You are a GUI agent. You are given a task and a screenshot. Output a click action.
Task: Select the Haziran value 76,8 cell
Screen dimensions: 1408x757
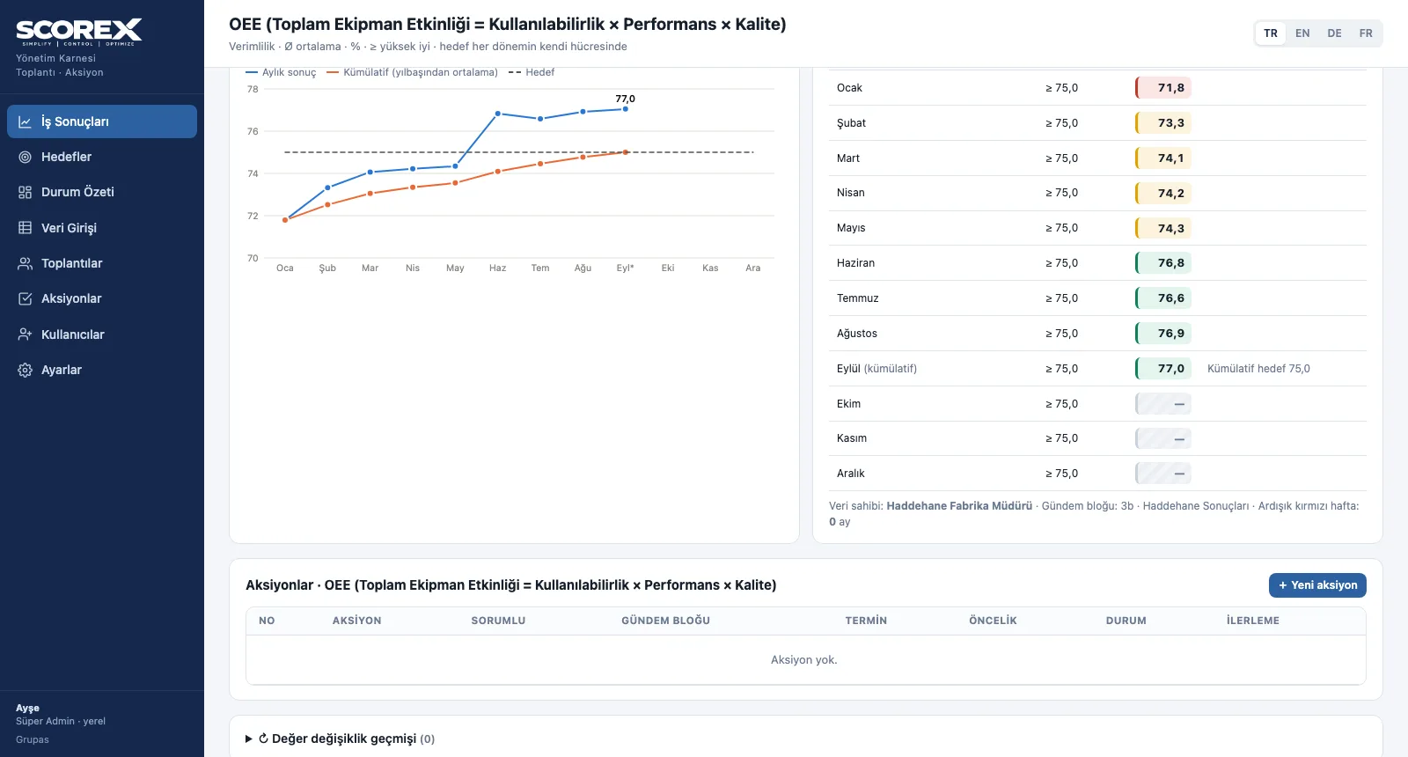pos(1163,263)
